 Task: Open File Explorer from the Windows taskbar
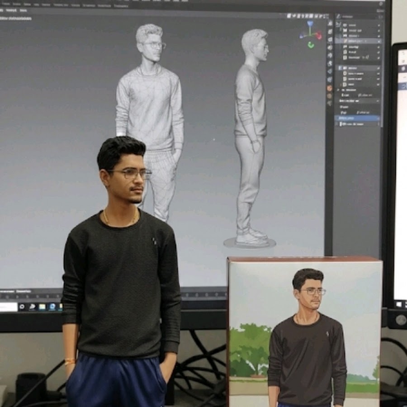coord(42,307)
